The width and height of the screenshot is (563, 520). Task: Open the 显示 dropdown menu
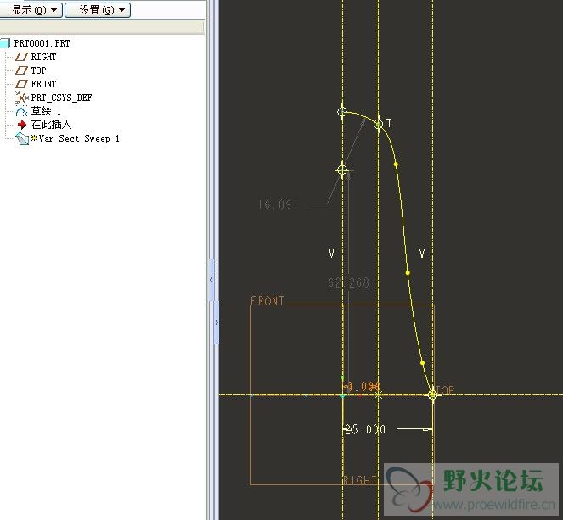pos(31,9)
